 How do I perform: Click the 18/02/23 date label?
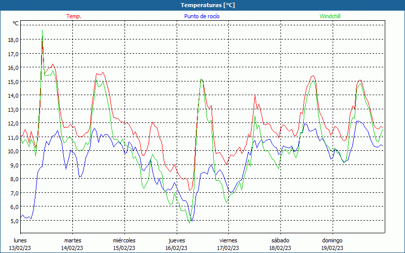(x=280, y=248)
